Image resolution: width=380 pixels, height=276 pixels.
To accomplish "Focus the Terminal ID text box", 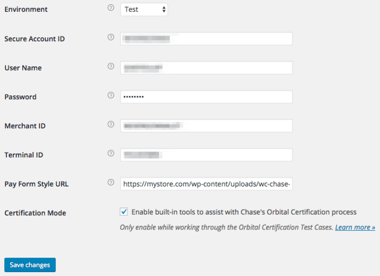I will tap(206, 155).
